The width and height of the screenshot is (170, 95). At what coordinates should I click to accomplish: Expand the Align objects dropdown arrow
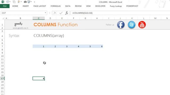click(21, 2)
